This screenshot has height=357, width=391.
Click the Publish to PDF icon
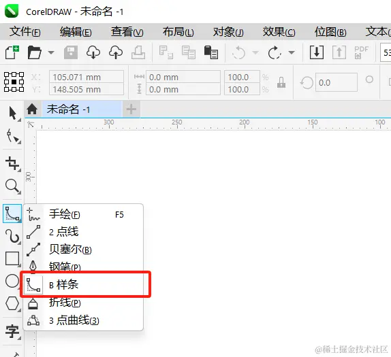pyautogui.click(x=361, y=52)
